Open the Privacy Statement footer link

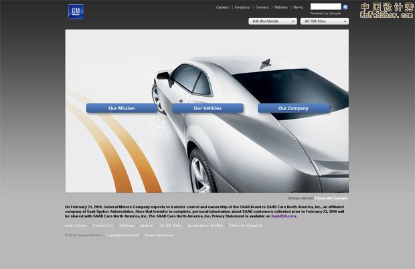(159, 235)
